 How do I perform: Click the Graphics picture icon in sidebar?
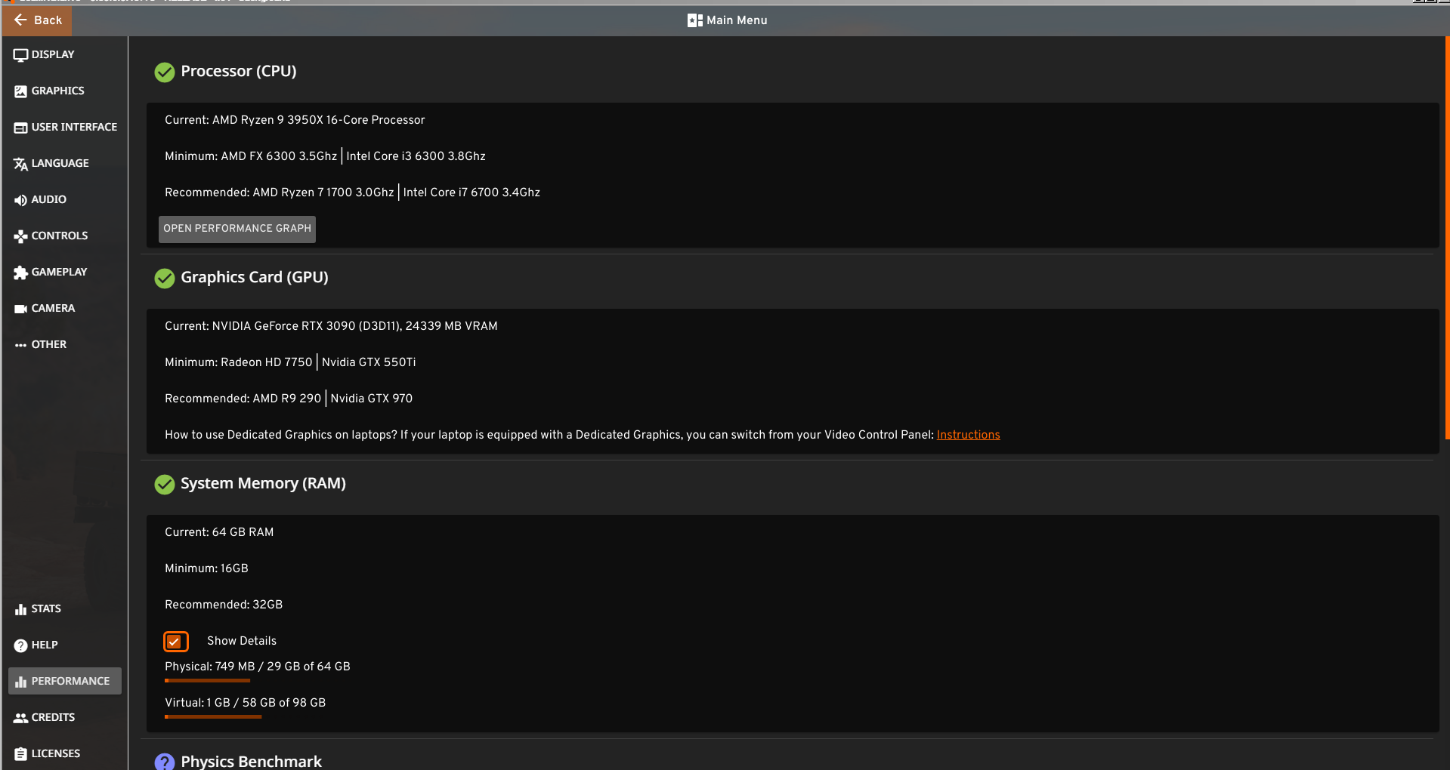[20, 91]
